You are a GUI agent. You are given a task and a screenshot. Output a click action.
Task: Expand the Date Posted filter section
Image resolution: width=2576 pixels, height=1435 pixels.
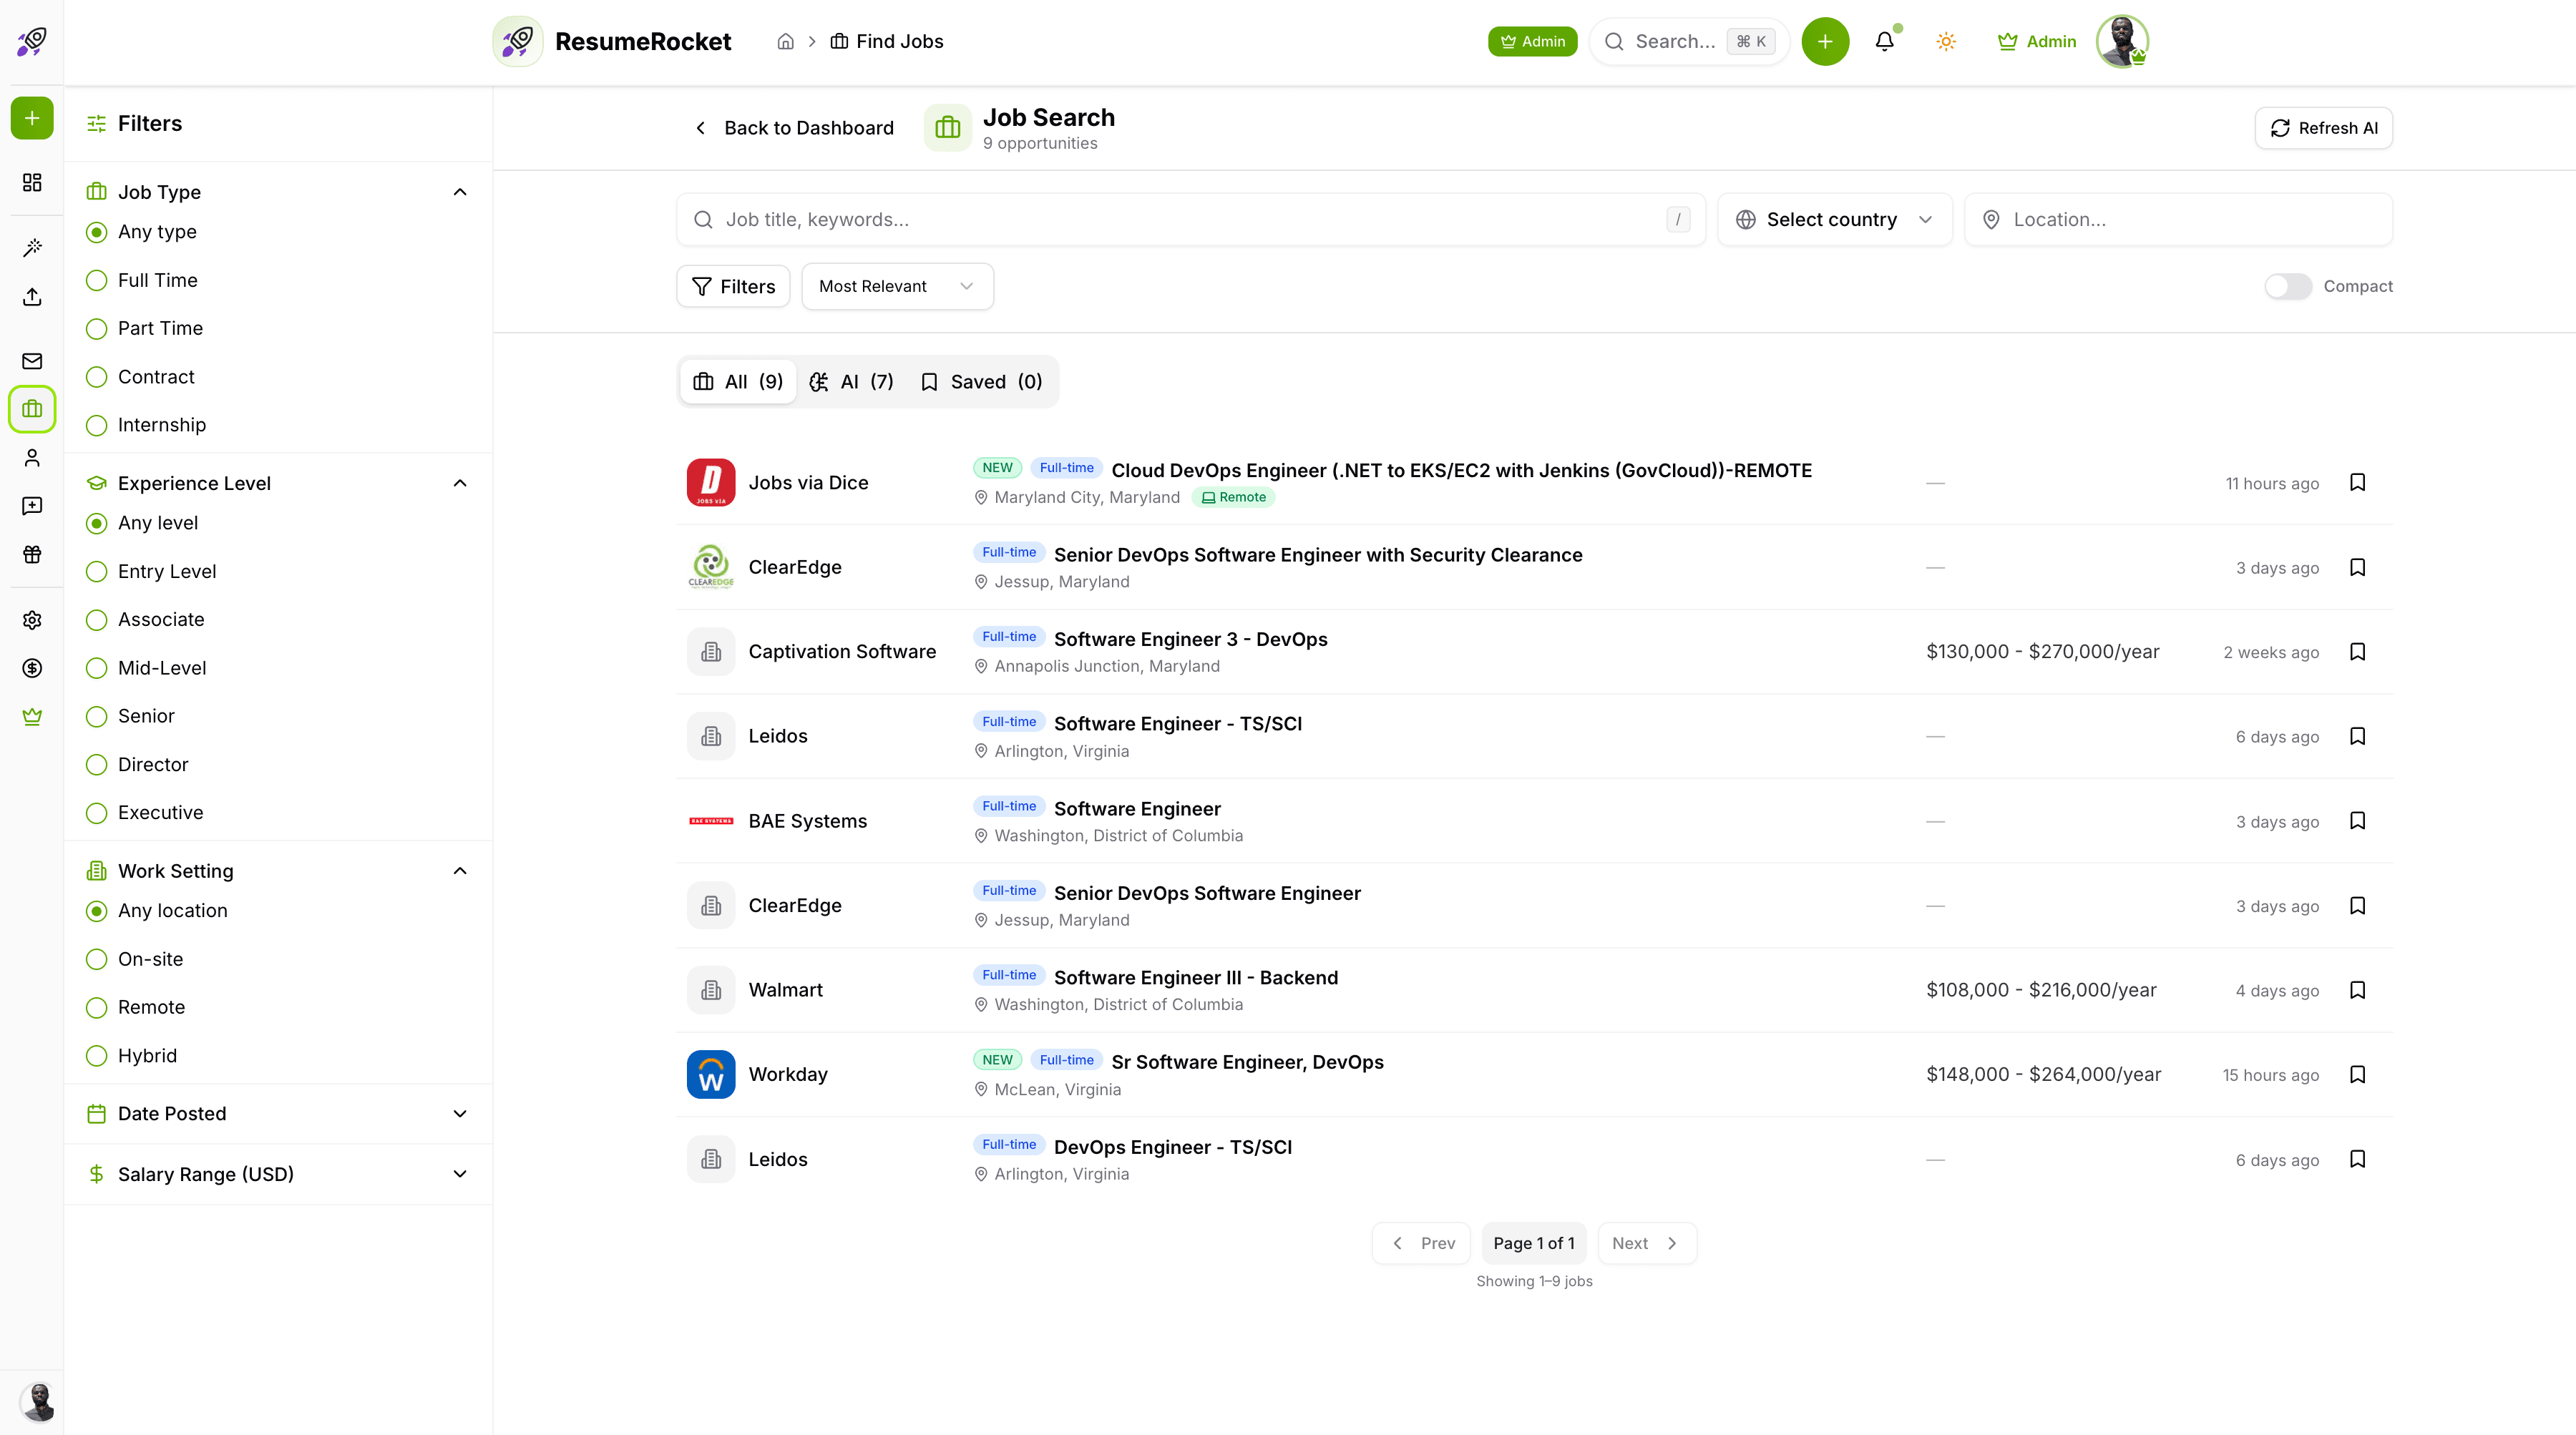tap(460, 1113)
